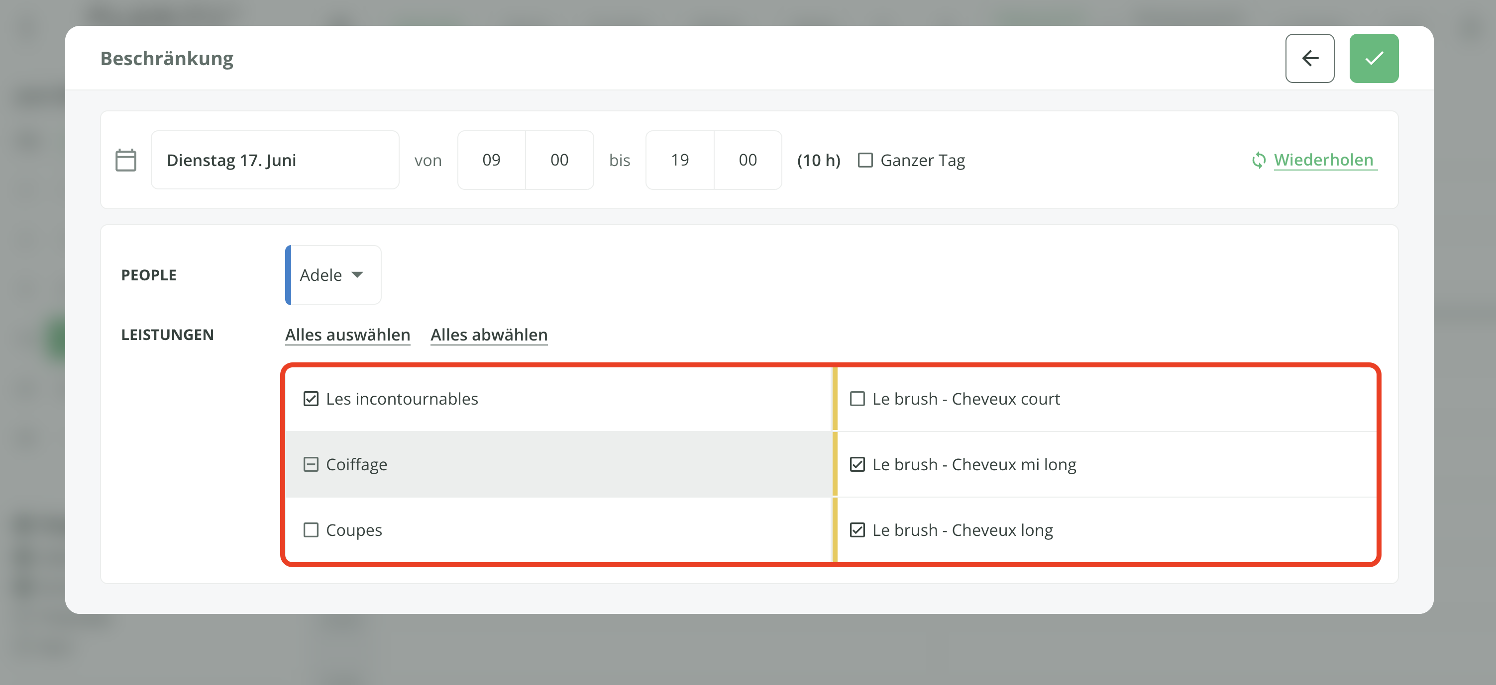Uncheck Les incontournables category
Image resolution: width=1496 pixels, height=685 pixels.
pos(311,399)
